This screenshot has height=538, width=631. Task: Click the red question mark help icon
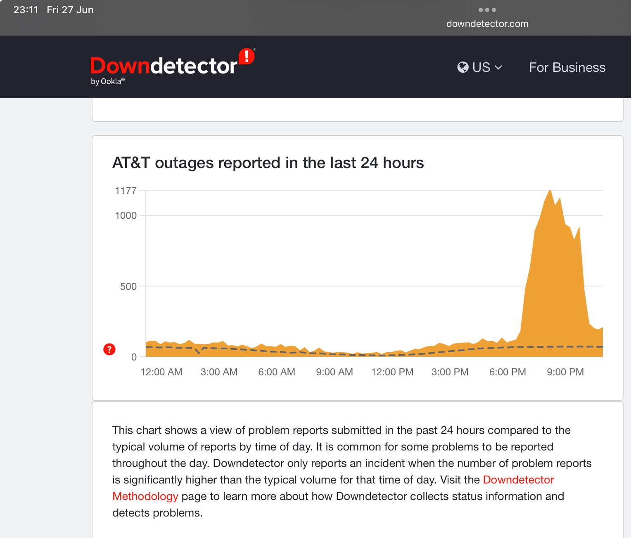[x=109, y=349]
